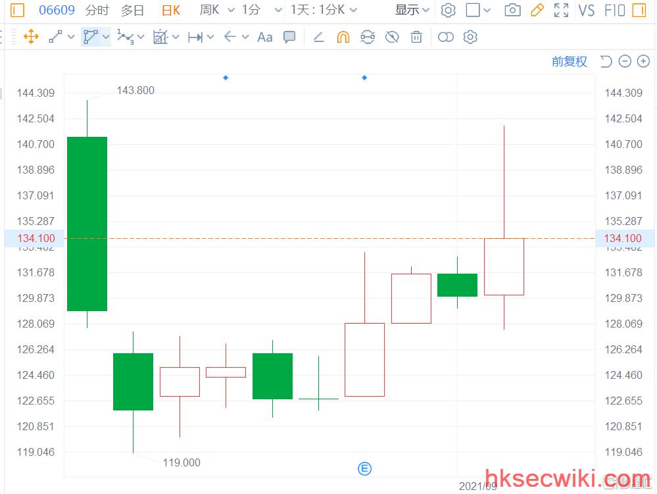Delete drawings with trash icon
Image resolution: width=657 pixels, height=494 pixels.
(x=416, y=37)
